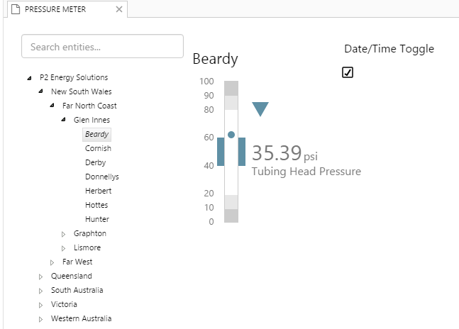Toggle the Date/Time checkbox
459x329 pixels.
[x=348, y=72]
